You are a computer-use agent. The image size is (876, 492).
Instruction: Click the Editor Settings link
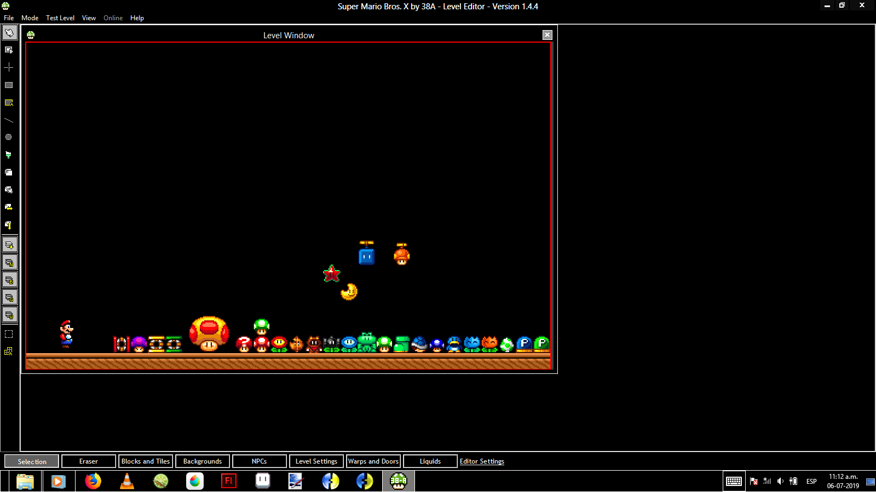pyautogui.click(x=482, y=461)
